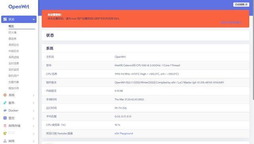254x144 pixels.
Task: Click the password settings link in warning banner
Action: [x=231, y=23]
